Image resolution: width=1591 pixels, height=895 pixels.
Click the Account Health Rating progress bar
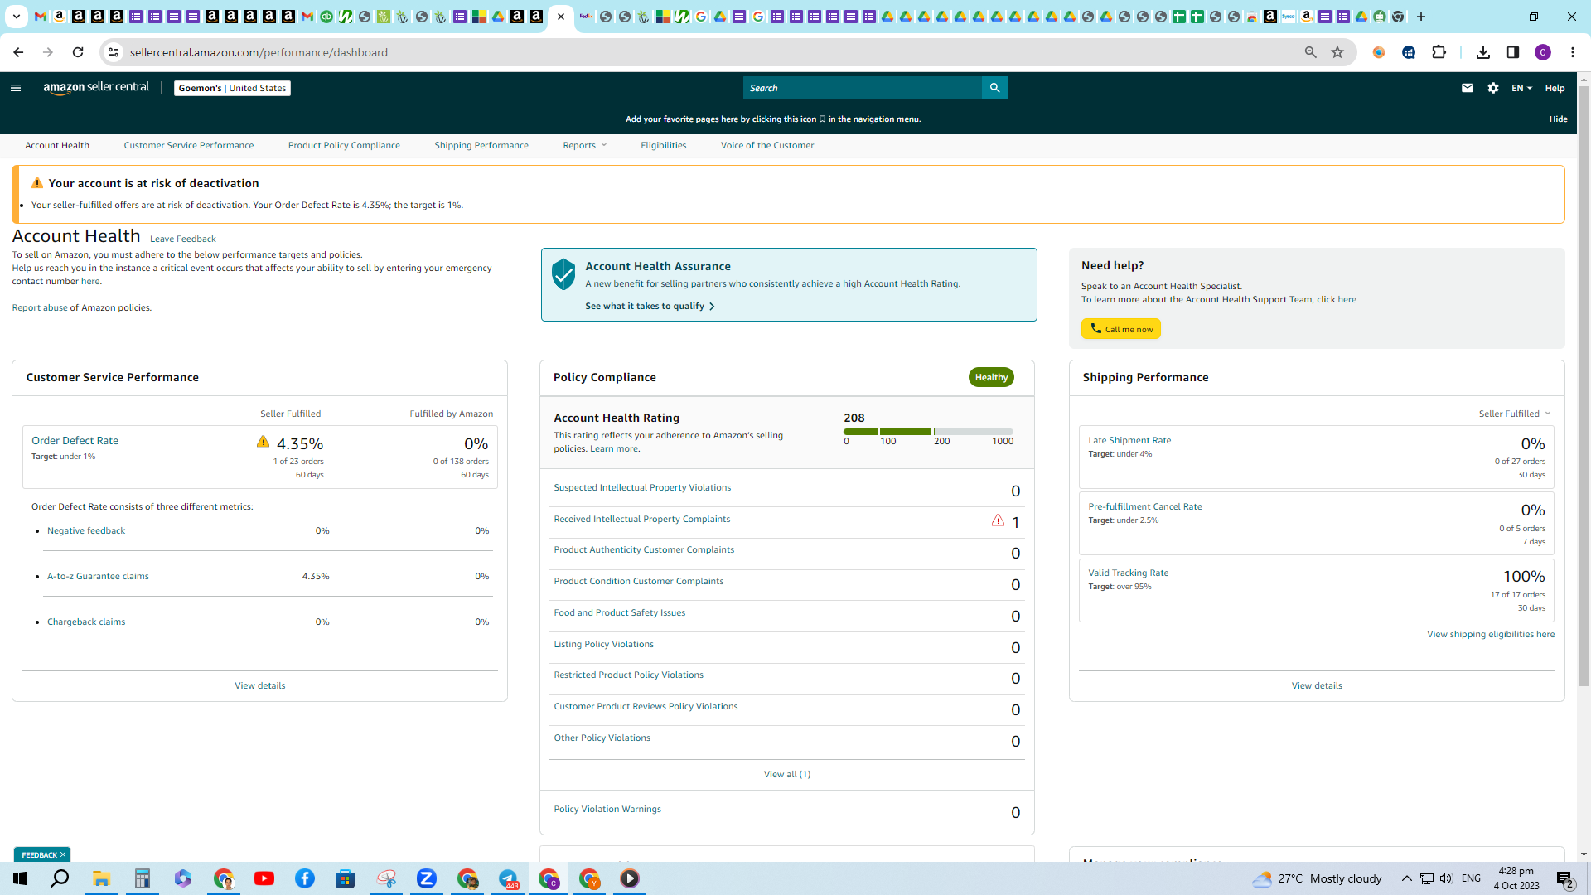[x=928, y=432]
